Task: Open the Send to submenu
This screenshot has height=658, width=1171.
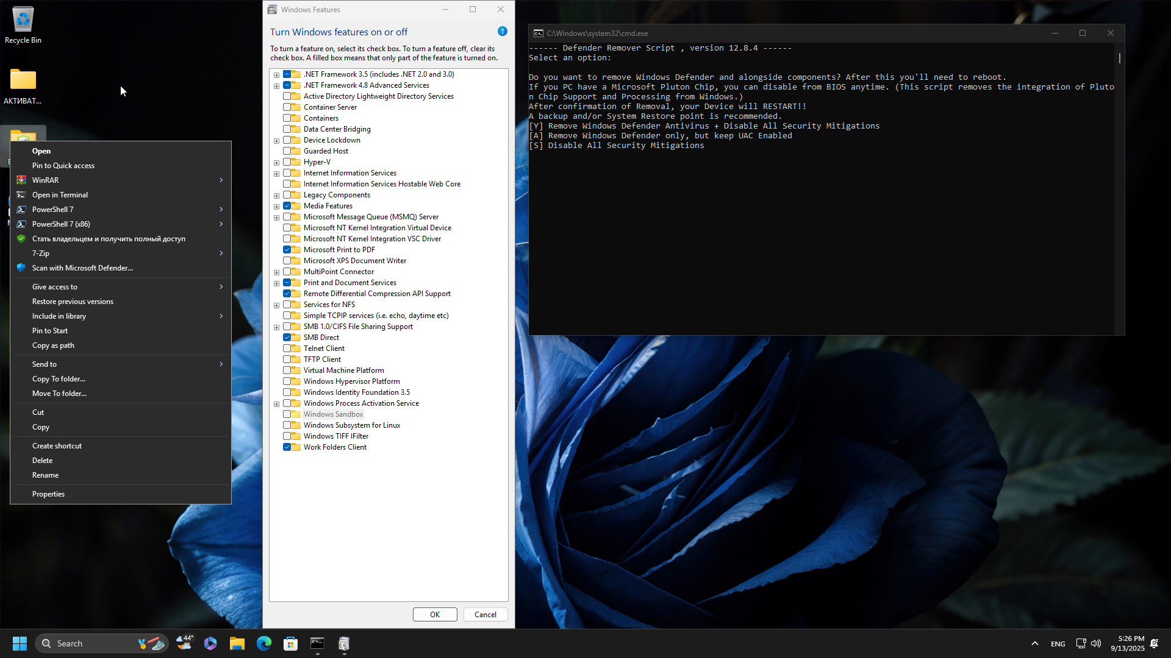Action: point(121,364)
